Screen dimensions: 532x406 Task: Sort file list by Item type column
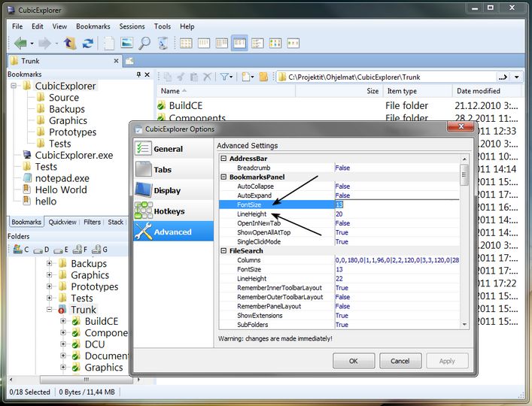click(418, 91)
